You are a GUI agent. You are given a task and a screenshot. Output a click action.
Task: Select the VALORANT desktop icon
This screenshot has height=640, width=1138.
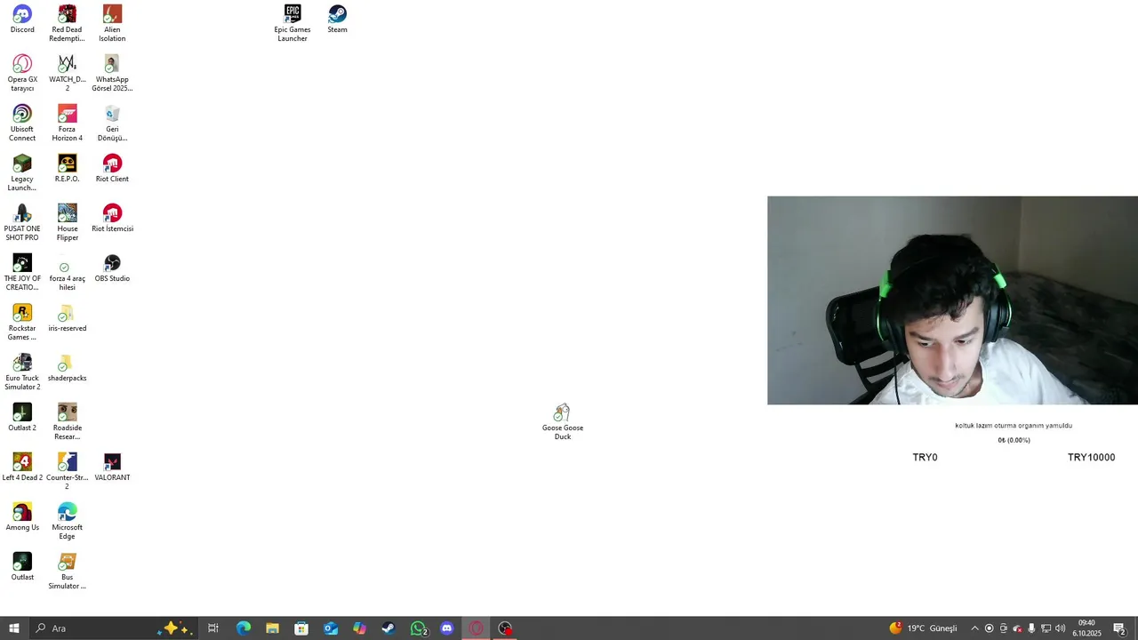tap(112, 467)
